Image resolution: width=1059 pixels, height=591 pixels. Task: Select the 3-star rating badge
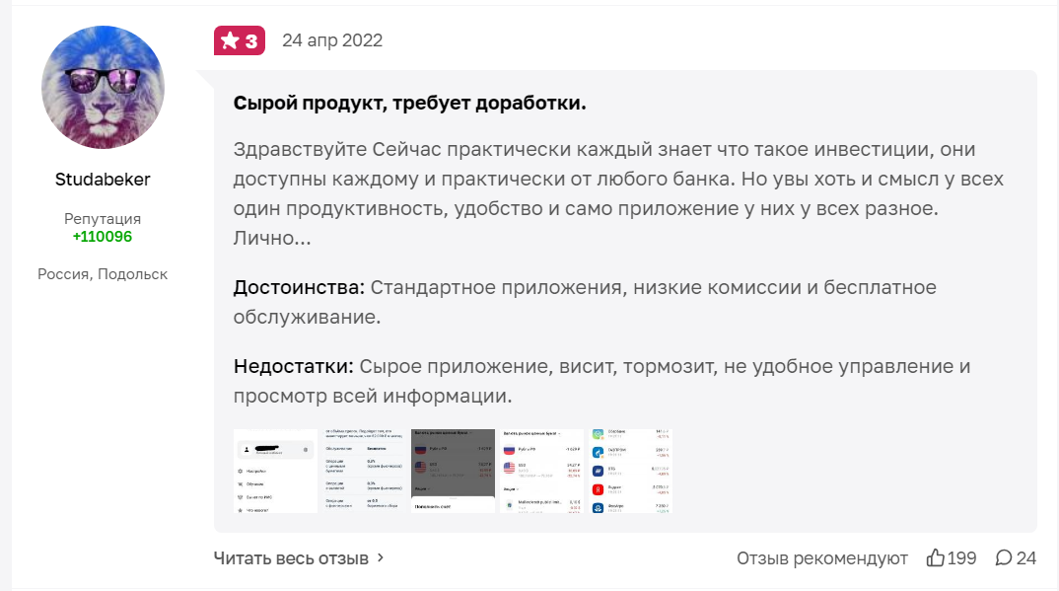[x=239, y=40]
